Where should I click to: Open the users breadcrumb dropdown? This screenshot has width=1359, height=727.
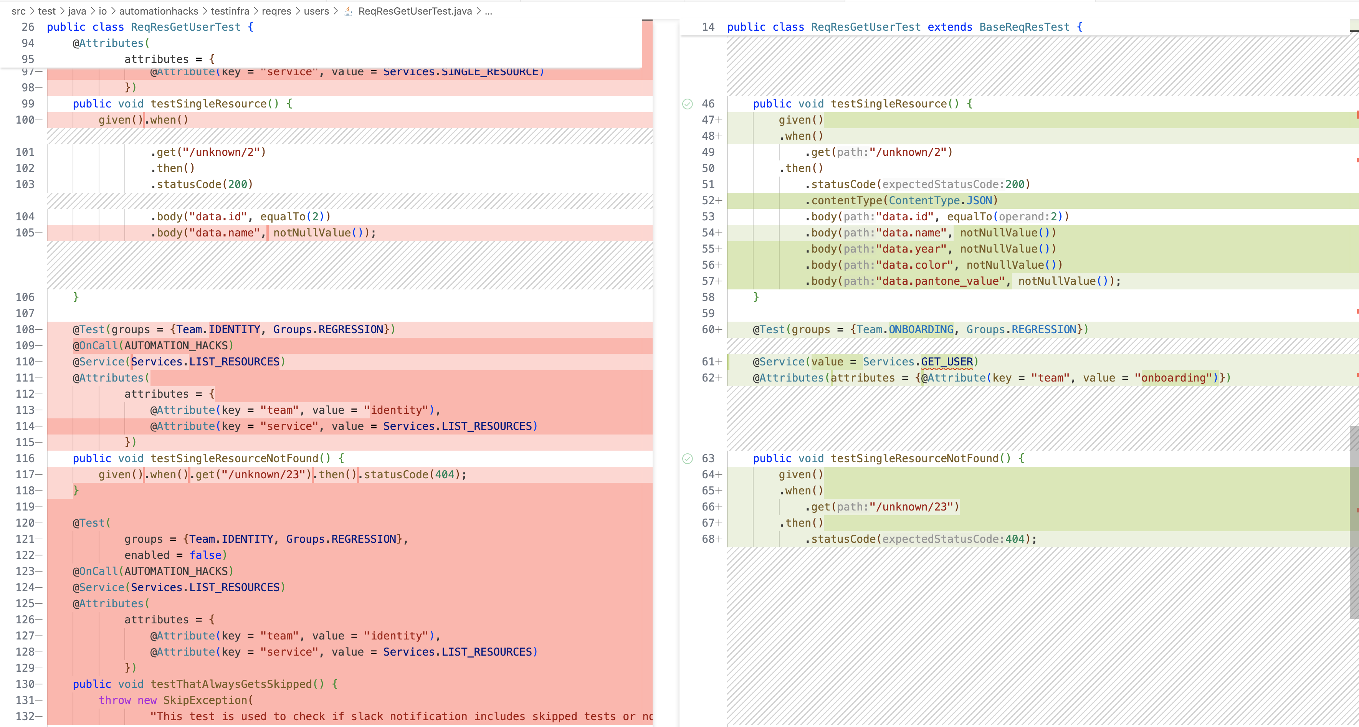[x=316, y=11]
